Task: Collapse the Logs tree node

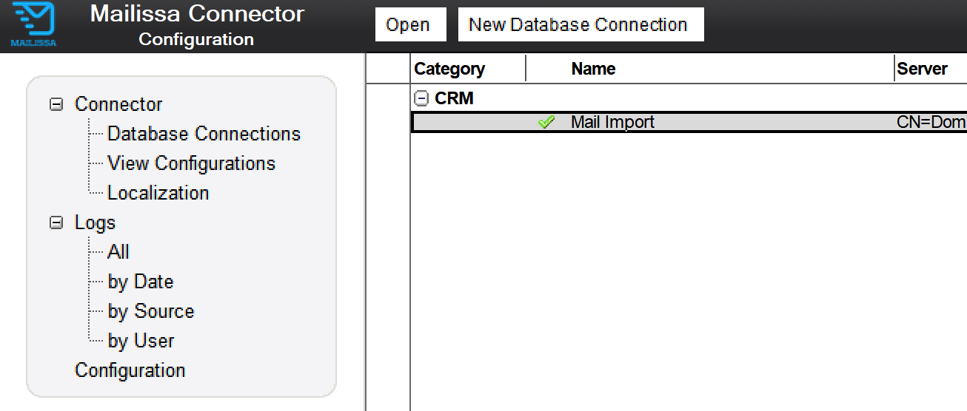Action: tap(56, 223)
